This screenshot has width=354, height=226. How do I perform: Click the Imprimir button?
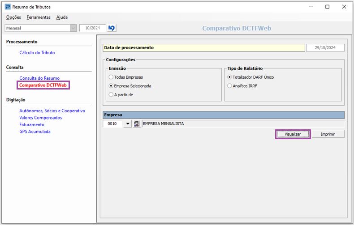(x=328, y=134)
